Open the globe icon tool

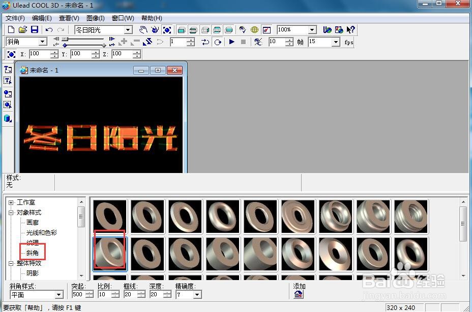coord(254,30)
